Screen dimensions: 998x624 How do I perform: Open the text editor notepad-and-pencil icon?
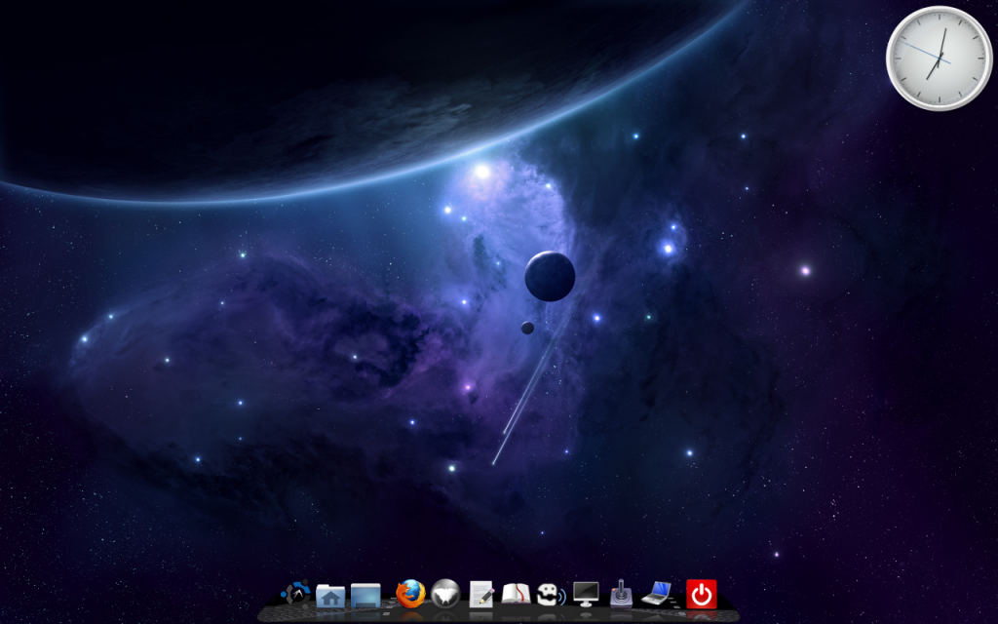pos(480,593)
